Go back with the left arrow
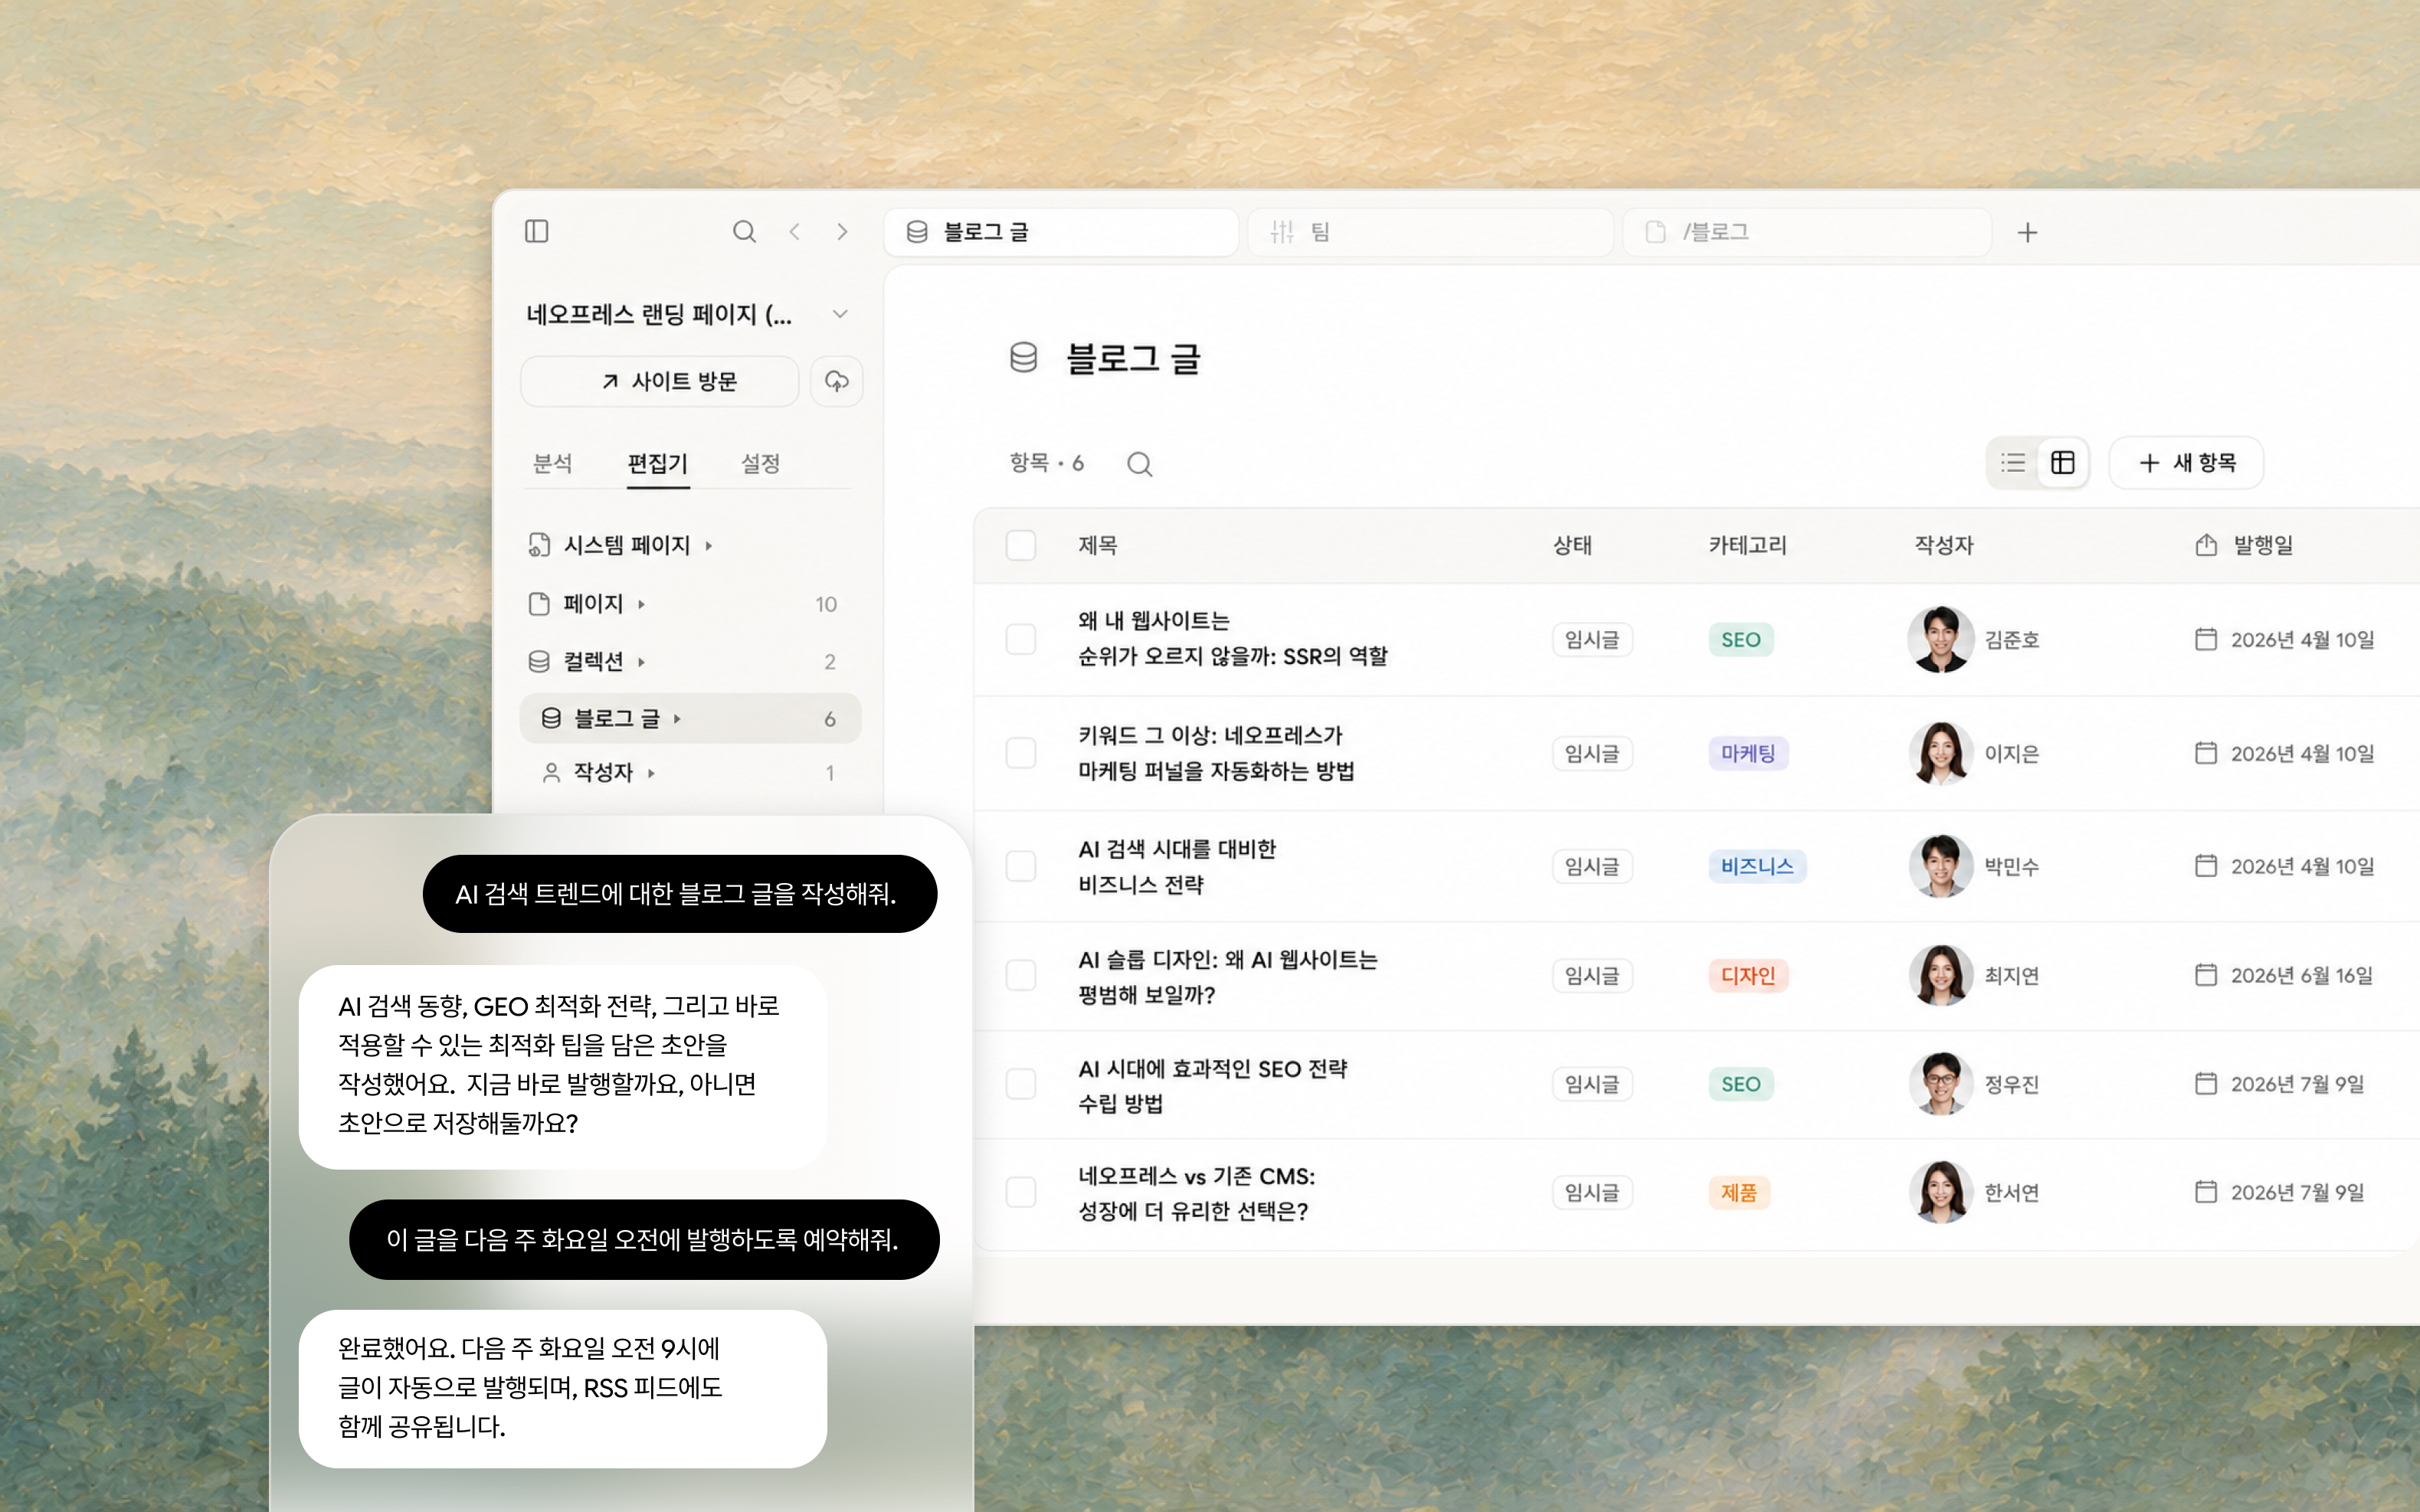Viewport: 2420px width, 1512px height. pos(795,232)
